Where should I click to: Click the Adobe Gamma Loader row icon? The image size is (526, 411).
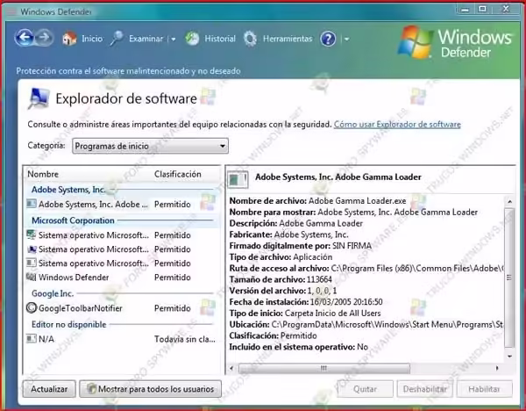pos(32,204)
